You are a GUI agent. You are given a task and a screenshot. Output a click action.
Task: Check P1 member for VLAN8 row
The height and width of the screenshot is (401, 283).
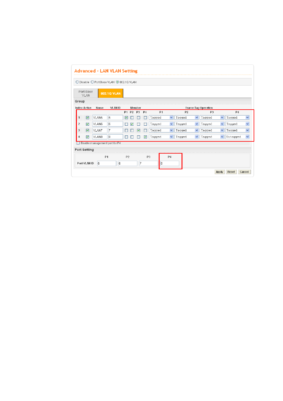[x=126, y=137]
